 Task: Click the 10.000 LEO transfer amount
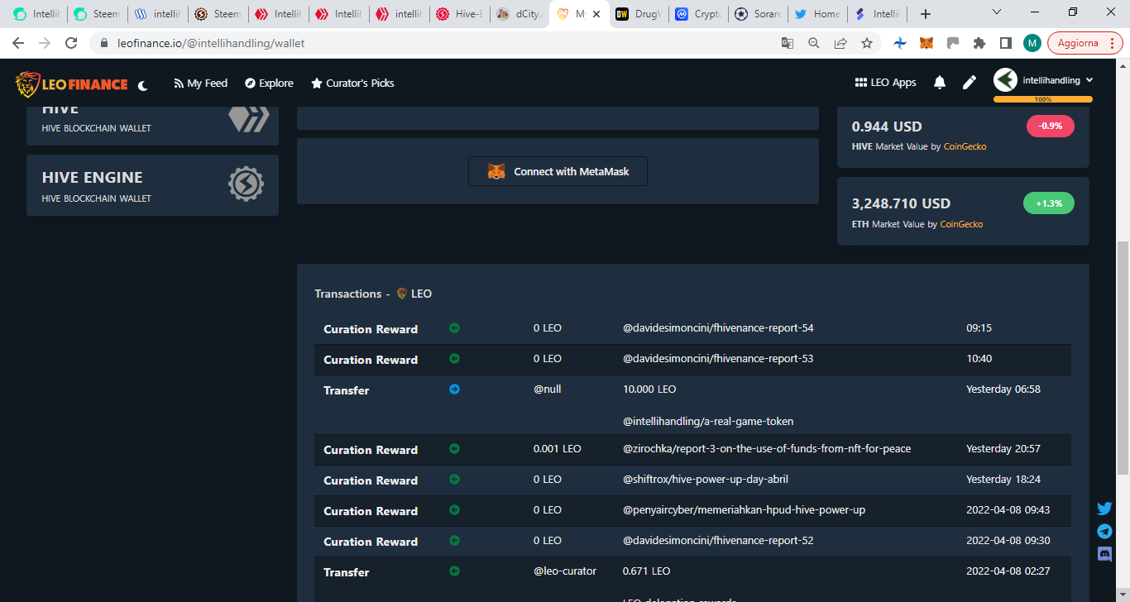tap(649, 389)
